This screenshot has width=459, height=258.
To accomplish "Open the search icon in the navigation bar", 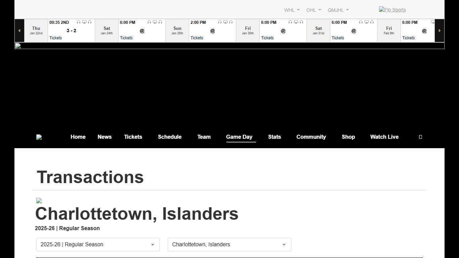I will pos(420,137).
